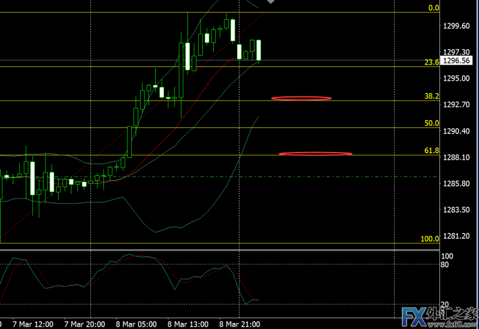This screenshot has height=329, width=479.
Task: Click the 7 Mar 12:00 time label
Action: point(32,324)
